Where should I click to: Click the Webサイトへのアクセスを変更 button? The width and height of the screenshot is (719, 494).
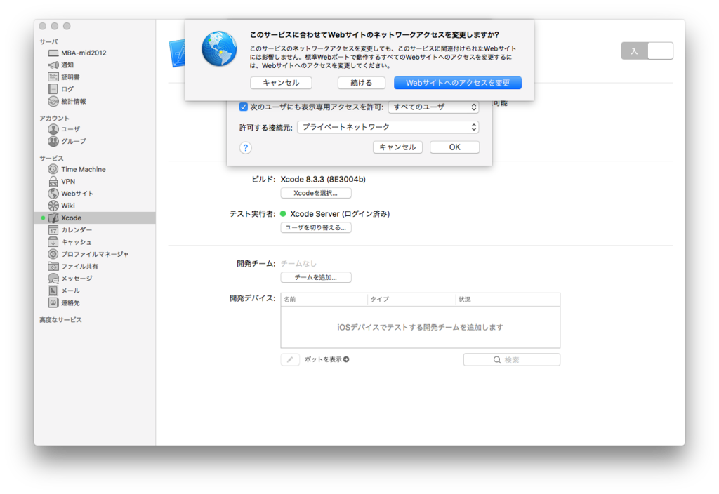457,82
